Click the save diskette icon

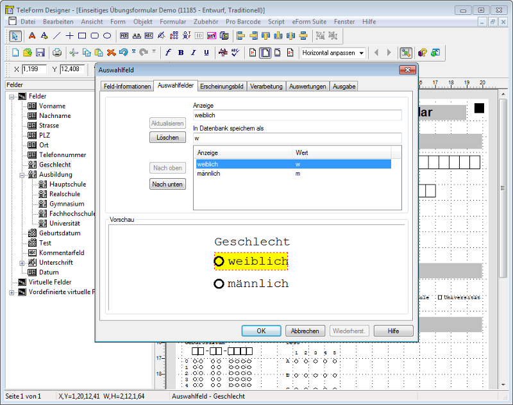40,53
